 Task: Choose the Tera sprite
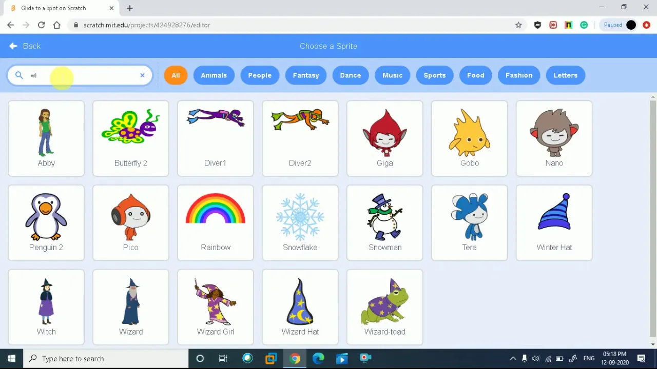(x=470, y=223)
